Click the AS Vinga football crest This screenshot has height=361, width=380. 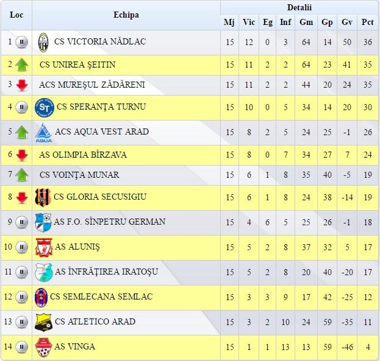43,347
